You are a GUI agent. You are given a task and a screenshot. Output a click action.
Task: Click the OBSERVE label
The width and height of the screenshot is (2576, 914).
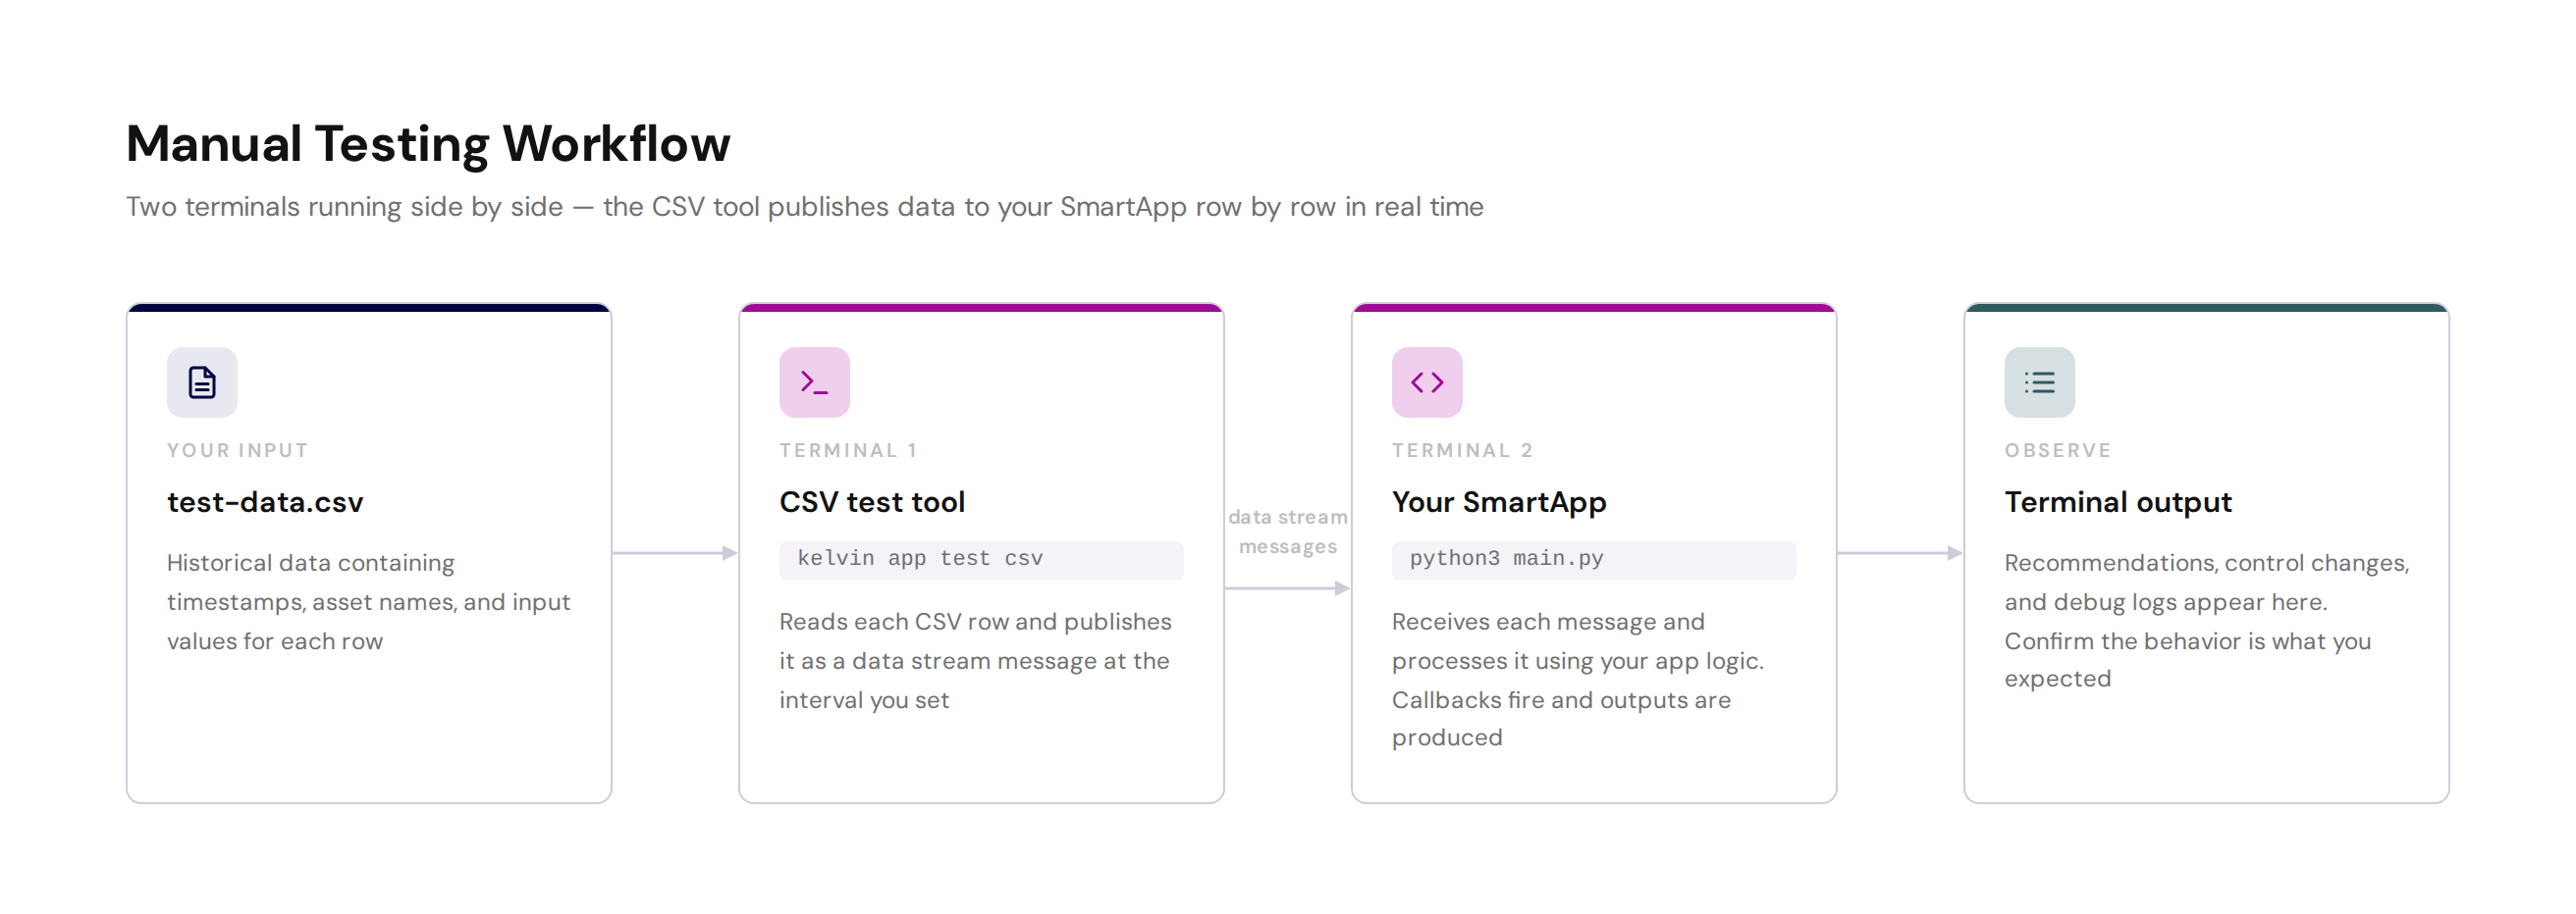tap(2058, 450)
